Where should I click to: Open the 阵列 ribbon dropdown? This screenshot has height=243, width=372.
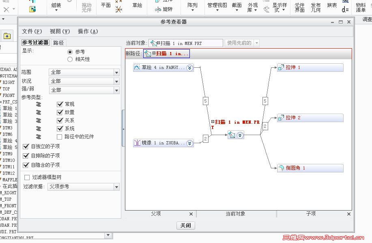pyautogui.click(x=192, y=7)
